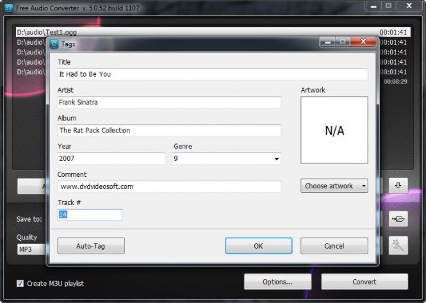Screen dimensions: 426x303
Task: Click the Auto-Tag button
Action: [91, 246]
